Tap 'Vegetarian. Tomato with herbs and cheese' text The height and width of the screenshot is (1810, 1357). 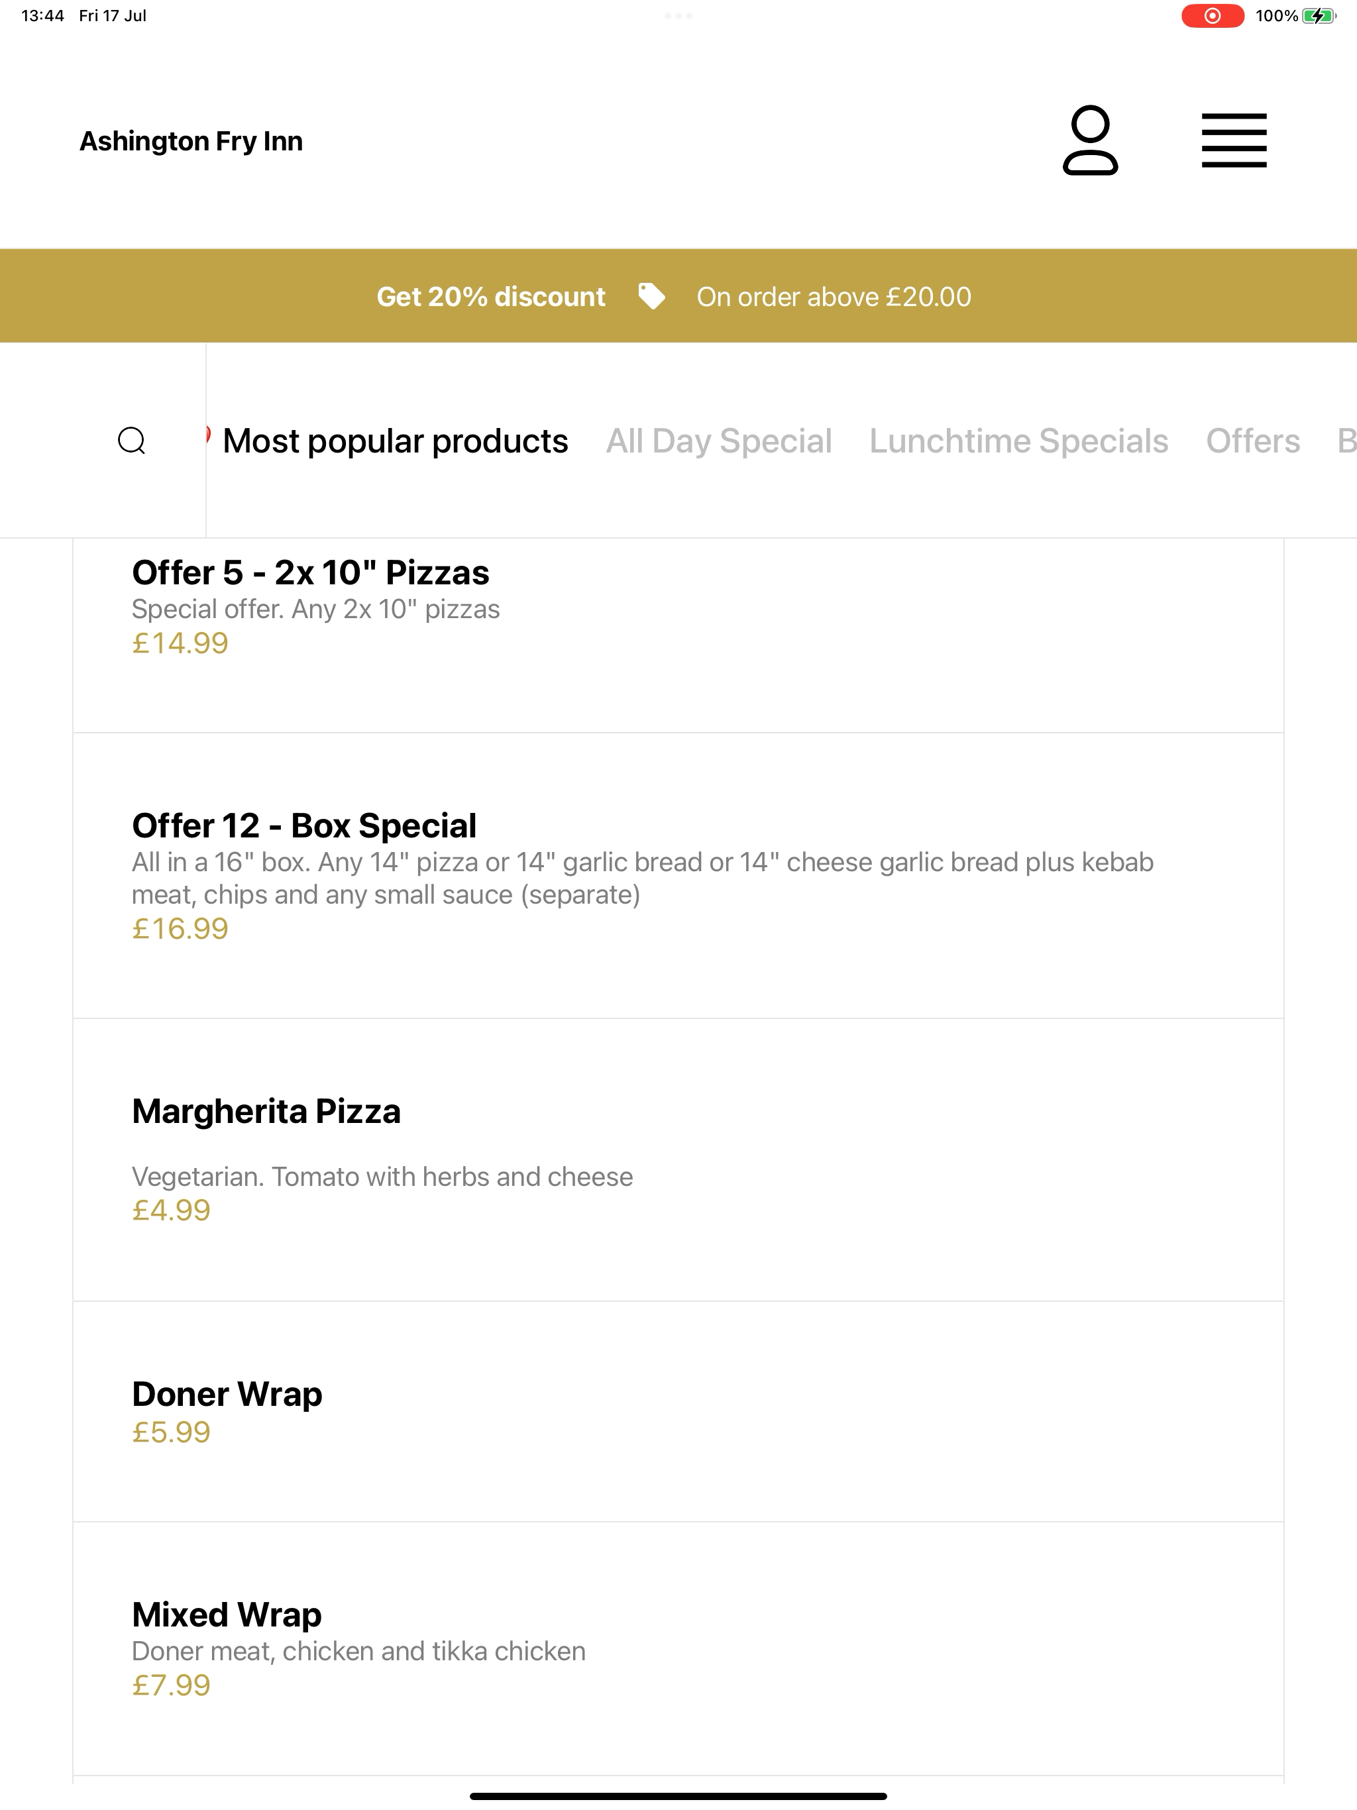(x=382, y=1177)
